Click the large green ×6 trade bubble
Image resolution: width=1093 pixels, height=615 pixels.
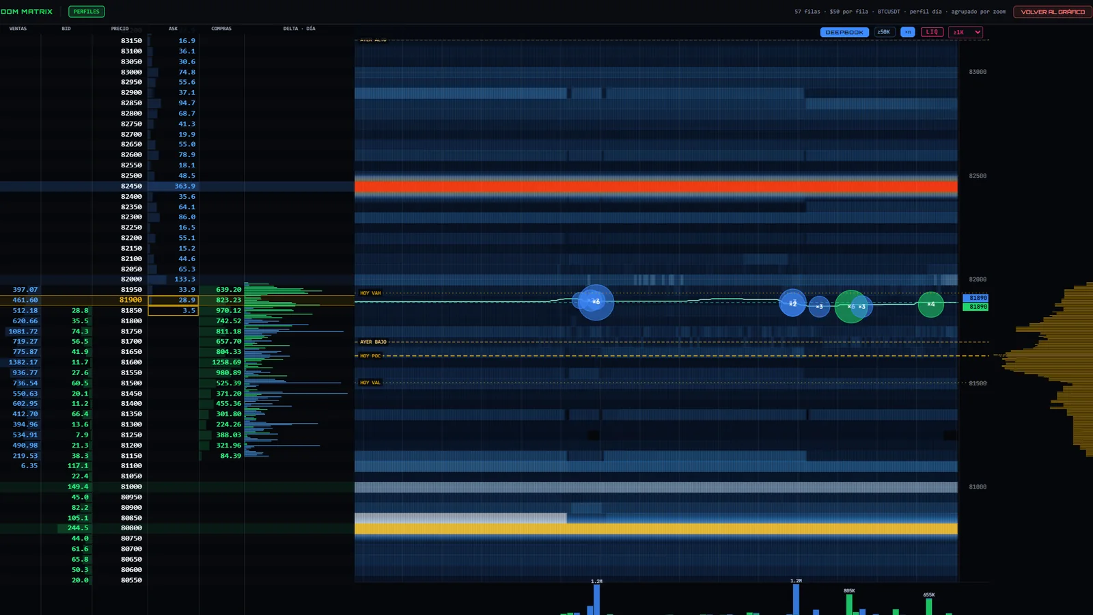pos(850,306)
